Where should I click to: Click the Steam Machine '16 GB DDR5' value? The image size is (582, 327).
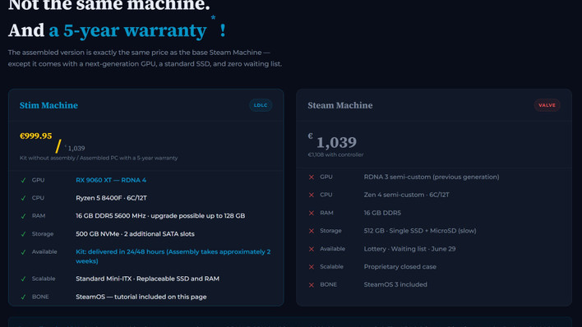click(382, 213)
